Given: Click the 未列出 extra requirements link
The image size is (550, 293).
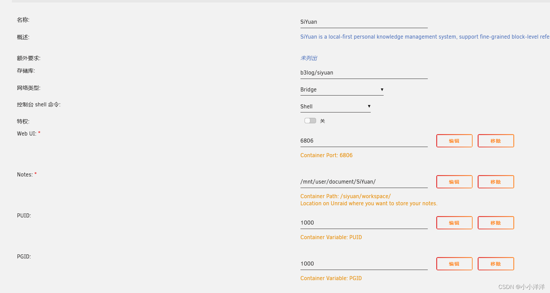Looking at the screenshot, I should (309, 58).
